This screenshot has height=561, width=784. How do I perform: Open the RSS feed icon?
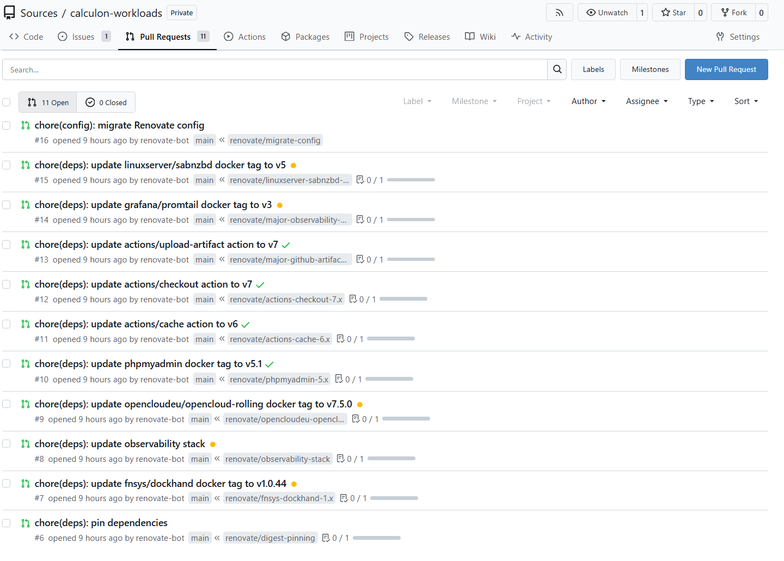(559, 13)
